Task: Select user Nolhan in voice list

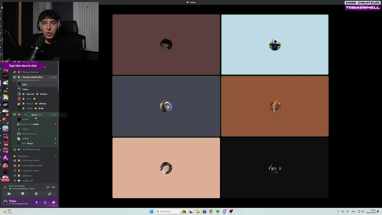Action: 37,104
